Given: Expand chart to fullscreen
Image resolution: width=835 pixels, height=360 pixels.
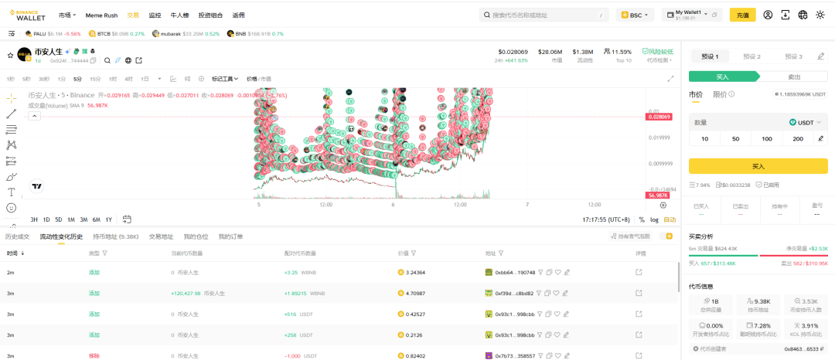Looking at the screenshot, I should pyautogui.click(x=670, y=79).
